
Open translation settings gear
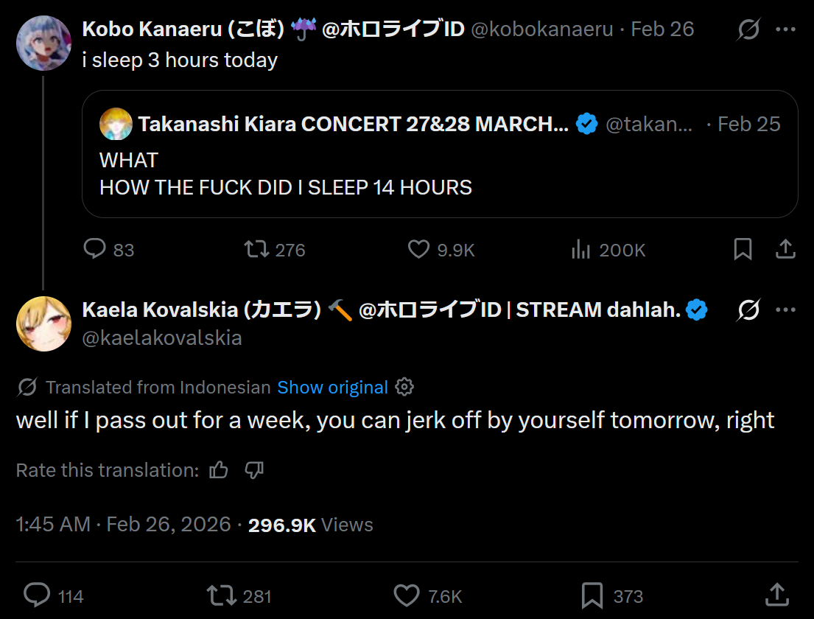(x=404, y=387)
